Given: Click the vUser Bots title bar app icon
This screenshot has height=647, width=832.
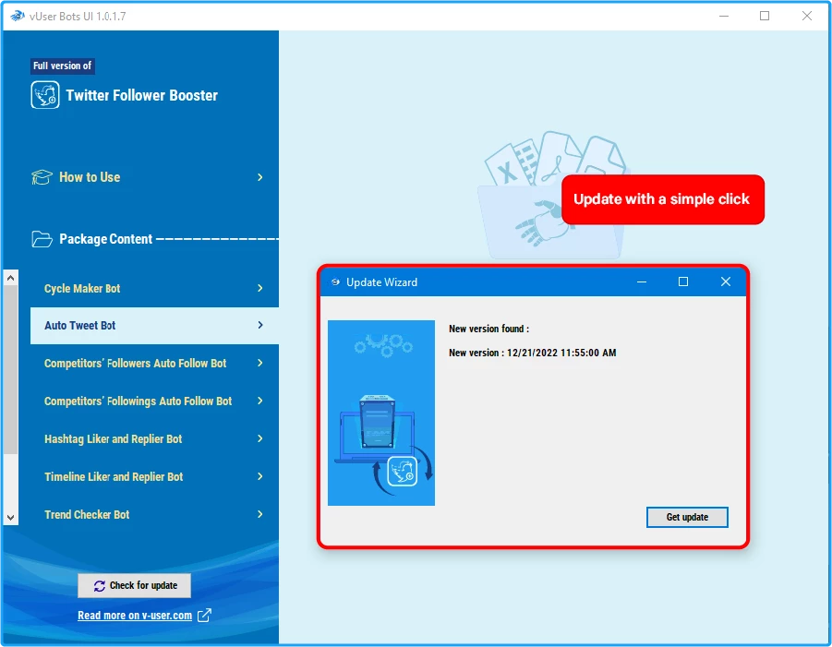Looking at the screenshot, I should point(18,16).
